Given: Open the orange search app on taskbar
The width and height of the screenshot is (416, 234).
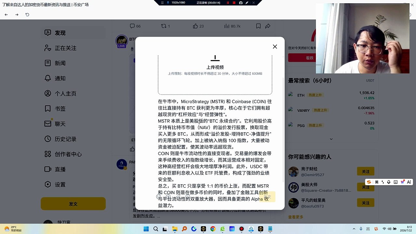Looking at the screenshot, I should (184, 229).
